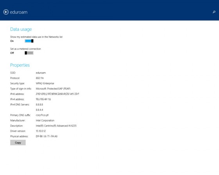The width and height of the screenshot is (219, 175).
Task: Select the 'Driver version:' label
Action: point(18,131)
